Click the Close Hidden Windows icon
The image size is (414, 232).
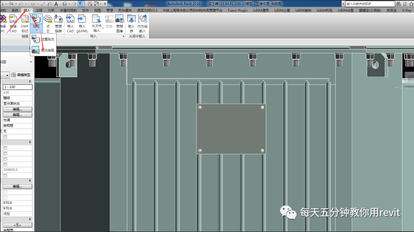tap(90, 4)
